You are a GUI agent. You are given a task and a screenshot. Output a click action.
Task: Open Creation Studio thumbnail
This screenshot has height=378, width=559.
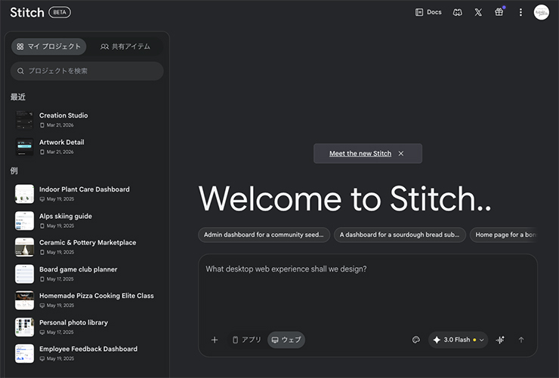tap(24, 120)
